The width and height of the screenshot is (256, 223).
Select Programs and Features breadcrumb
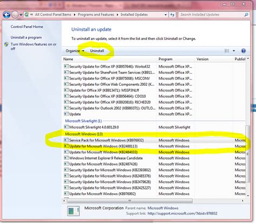tap(96, 15)
